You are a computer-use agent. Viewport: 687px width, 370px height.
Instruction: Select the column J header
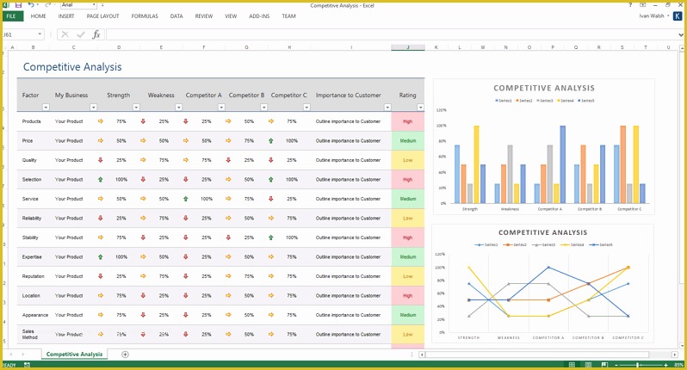point(408,47)
